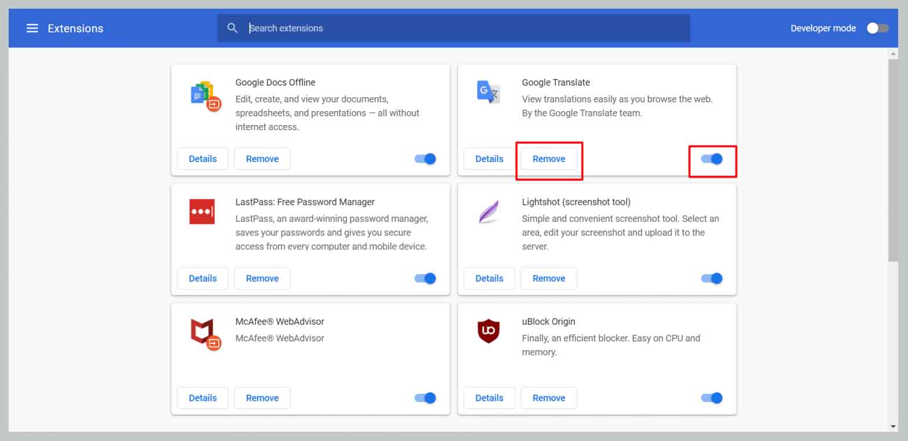
Task: Click the Google Translate extension icon
Action: [488, 92]
